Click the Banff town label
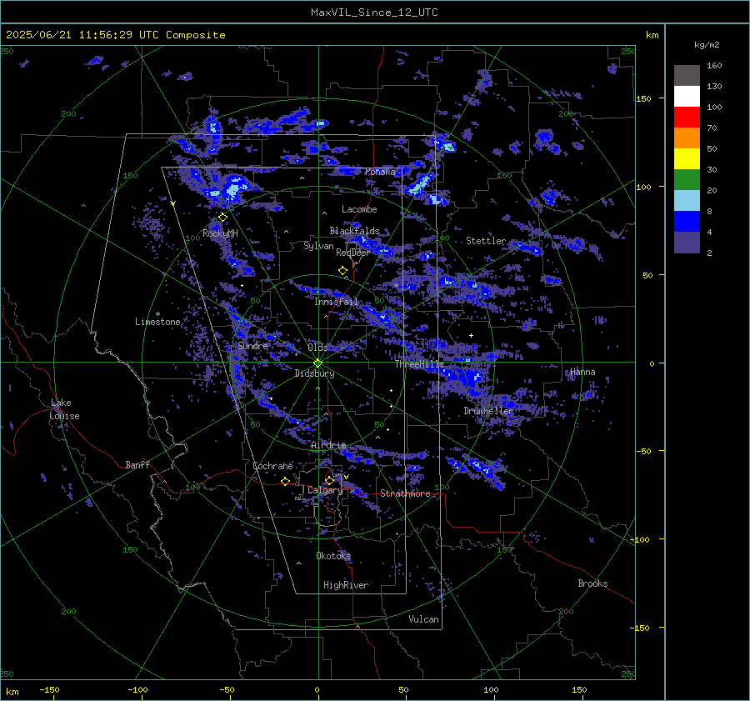750x701 pixels. 137,465
